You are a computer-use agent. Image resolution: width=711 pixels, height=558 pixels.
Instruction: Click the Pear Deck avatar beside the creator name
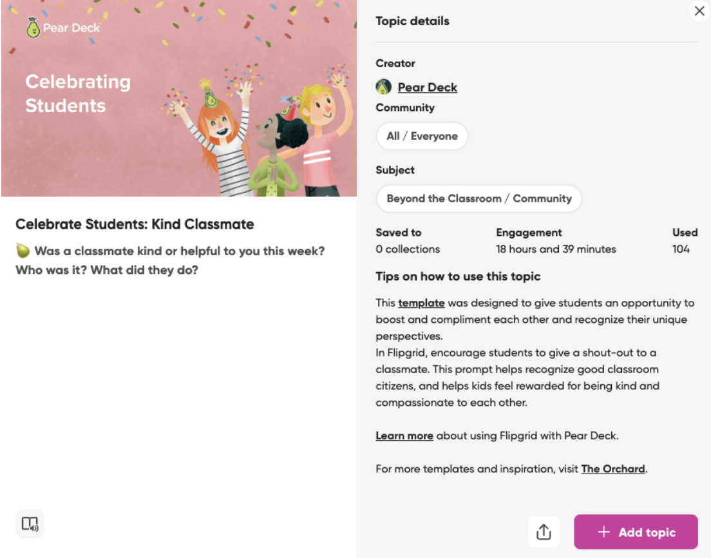click(x=384, y=86)
